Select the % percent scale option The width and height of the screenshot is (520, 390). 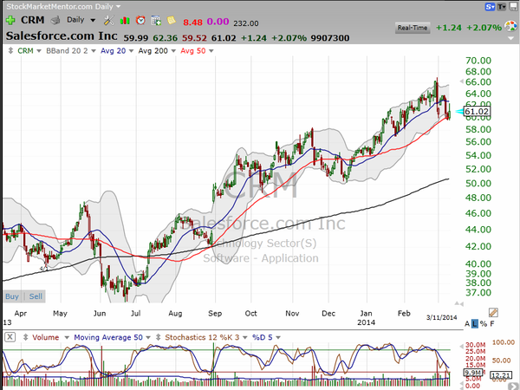484,323
